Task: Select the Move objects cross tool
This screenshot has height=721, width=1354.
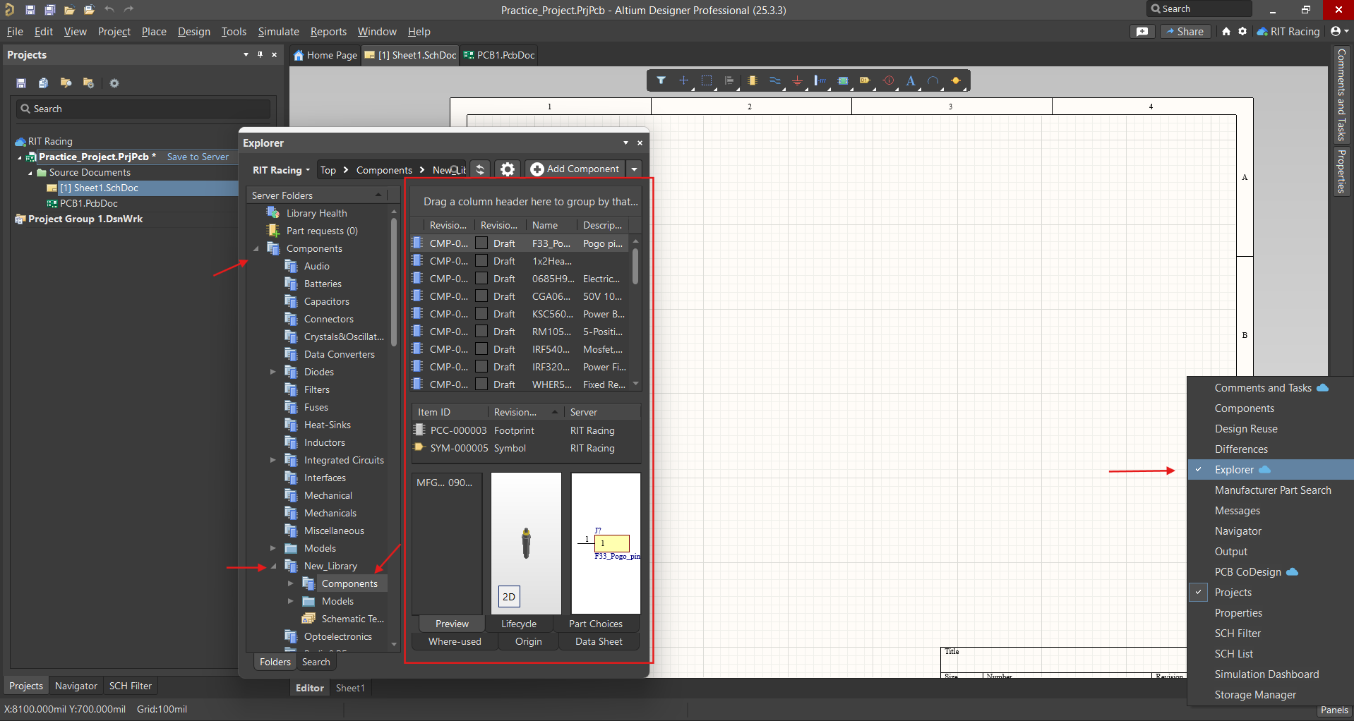Action: [683, 80]
